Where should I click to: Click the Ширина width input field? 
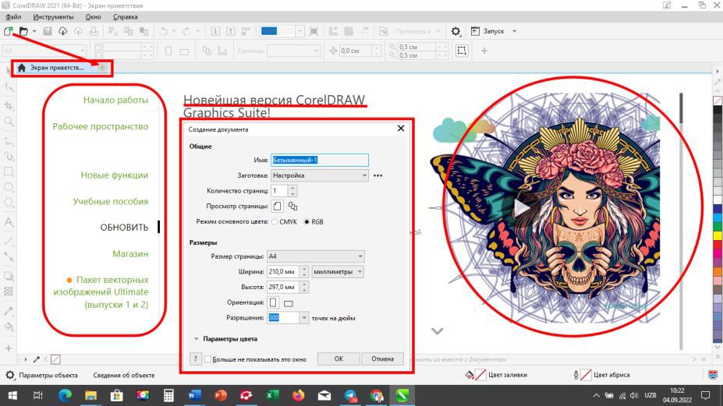pos(283,272)
